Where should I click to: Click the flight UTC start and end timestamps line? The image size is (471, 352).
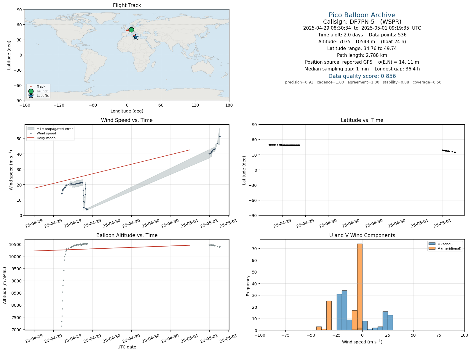(x=362, y=28)
